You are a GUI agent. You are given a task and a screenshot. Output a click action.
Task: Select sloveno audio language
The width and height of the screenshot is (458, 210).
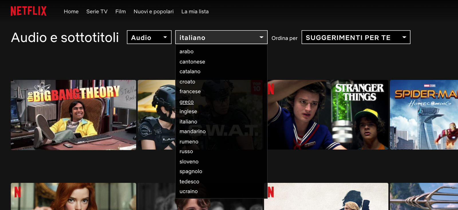click(189, 162)
